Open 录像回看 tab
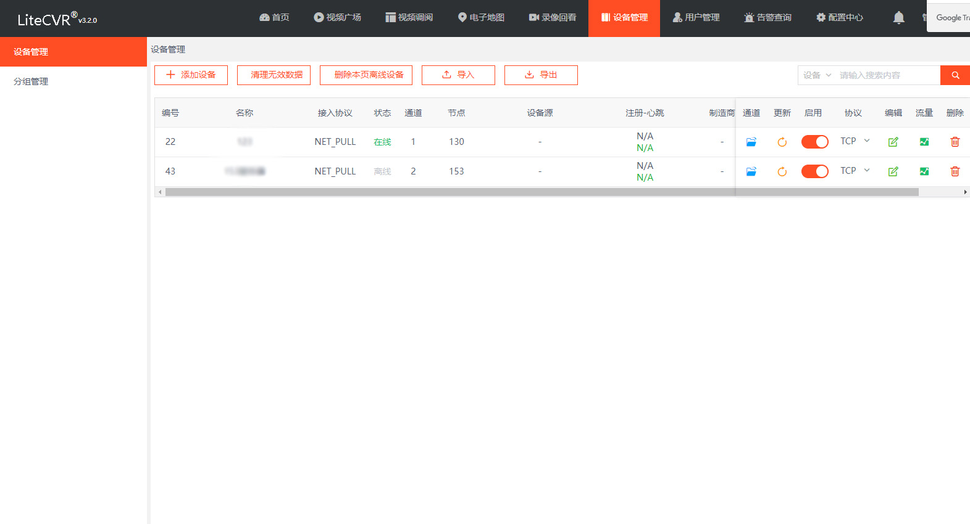 (553, 17)
